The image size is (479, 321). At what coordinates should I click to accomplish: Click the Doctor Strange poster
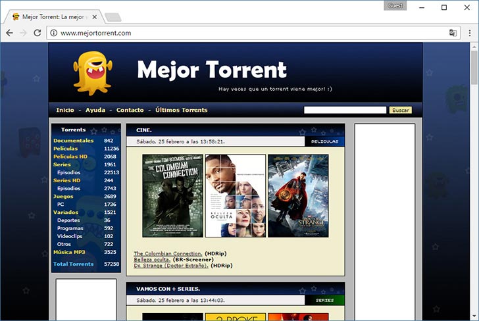298,196
